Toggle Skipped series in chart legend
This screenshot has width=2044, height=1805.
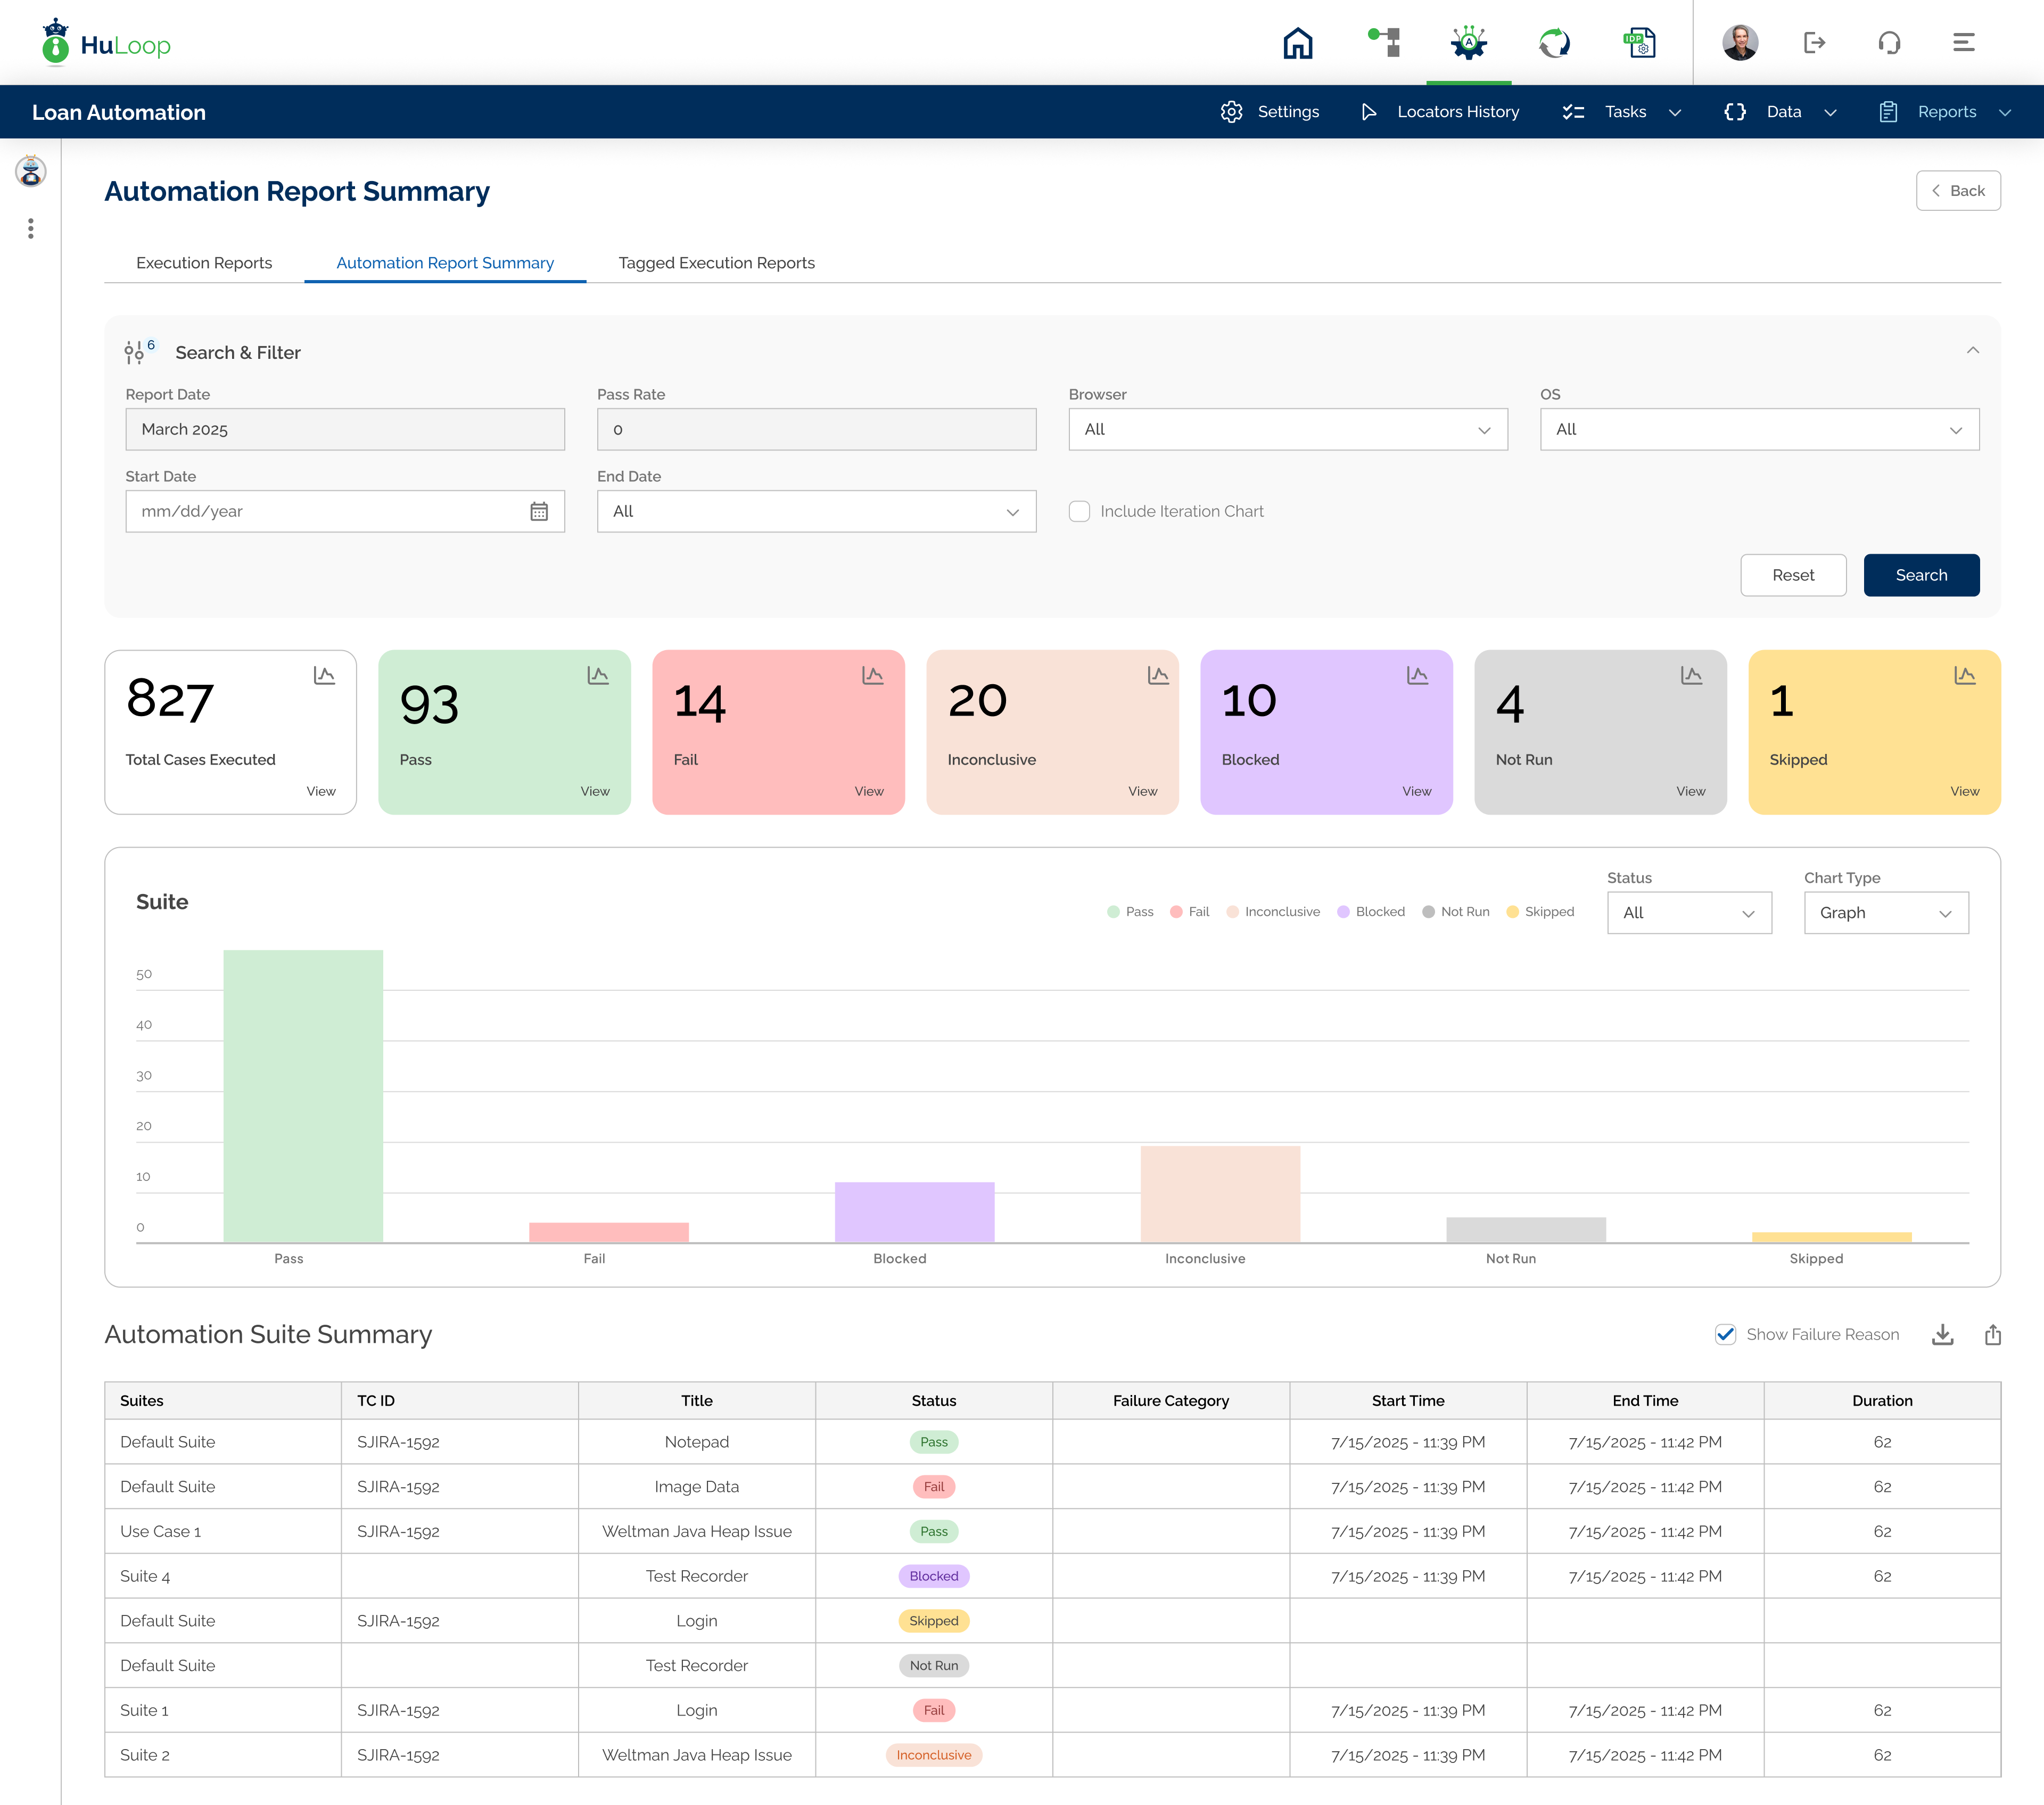point(1540,912)
